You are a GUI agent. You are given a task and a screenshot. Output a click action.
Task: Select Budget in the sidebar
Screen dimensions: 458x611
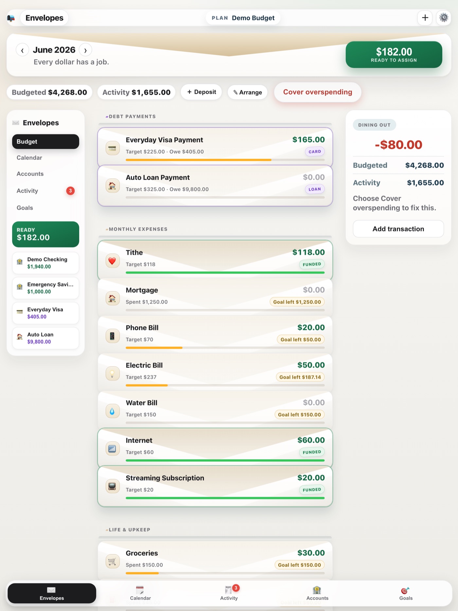pos(45,141)
